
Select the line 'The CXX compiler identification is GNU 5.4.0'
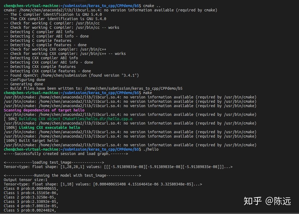[55, 19]
